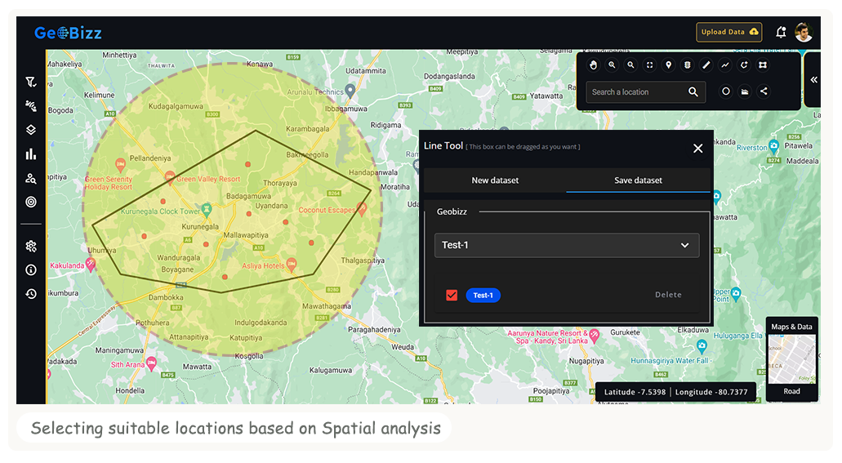Click the share icon in map toolbar
The height and width of the screenshot is (463, 842).
764,91
